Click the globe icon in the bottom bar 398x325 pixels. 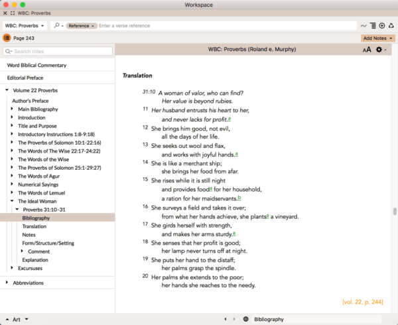point(245,319)
